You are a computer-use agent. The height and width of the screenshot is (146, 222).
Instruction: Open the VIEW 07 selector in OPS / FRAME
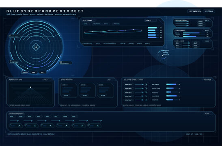click(x=150, y=20)
